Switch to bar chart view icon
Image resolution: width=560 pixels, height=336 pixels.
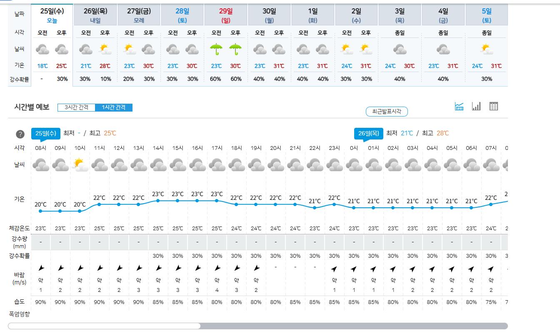[476, 107]
